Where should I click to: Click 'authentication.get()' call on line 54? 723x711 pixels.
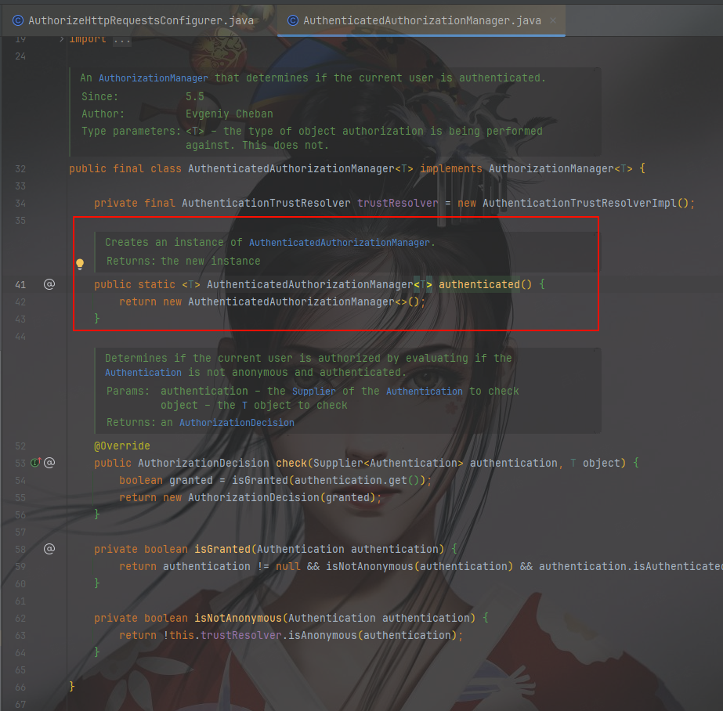357,481
